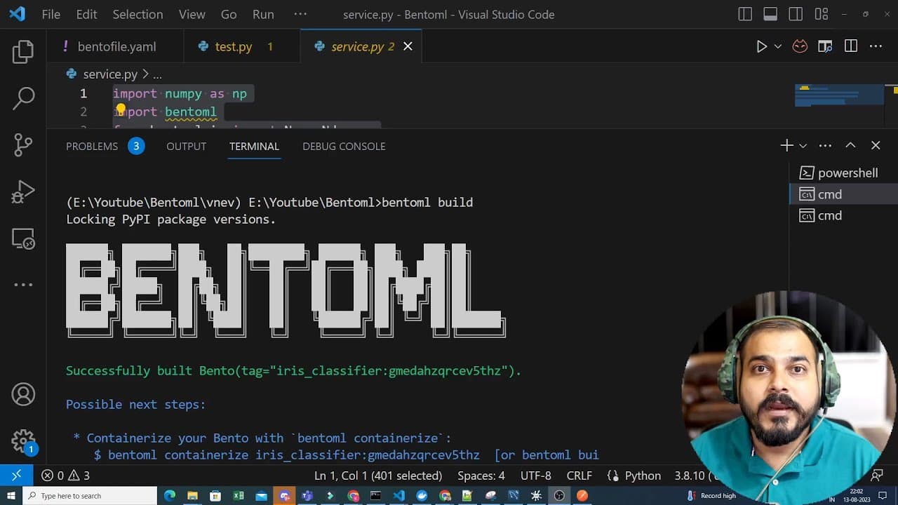Screen dimensions: 898x505
Task: Toggle the bottom panel layout
Action: (770, 14)
